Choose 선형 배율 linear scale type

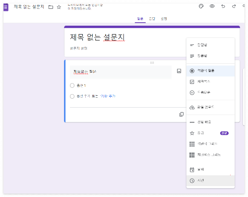(210, 122)
